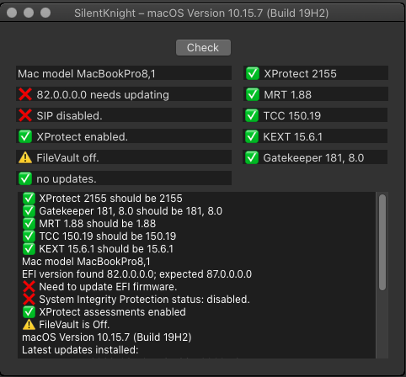Click checkmark on 'MRT 1.88 should be 1.88' line
The height and width of the screenshot is (377, 406).
pos(29,224)
